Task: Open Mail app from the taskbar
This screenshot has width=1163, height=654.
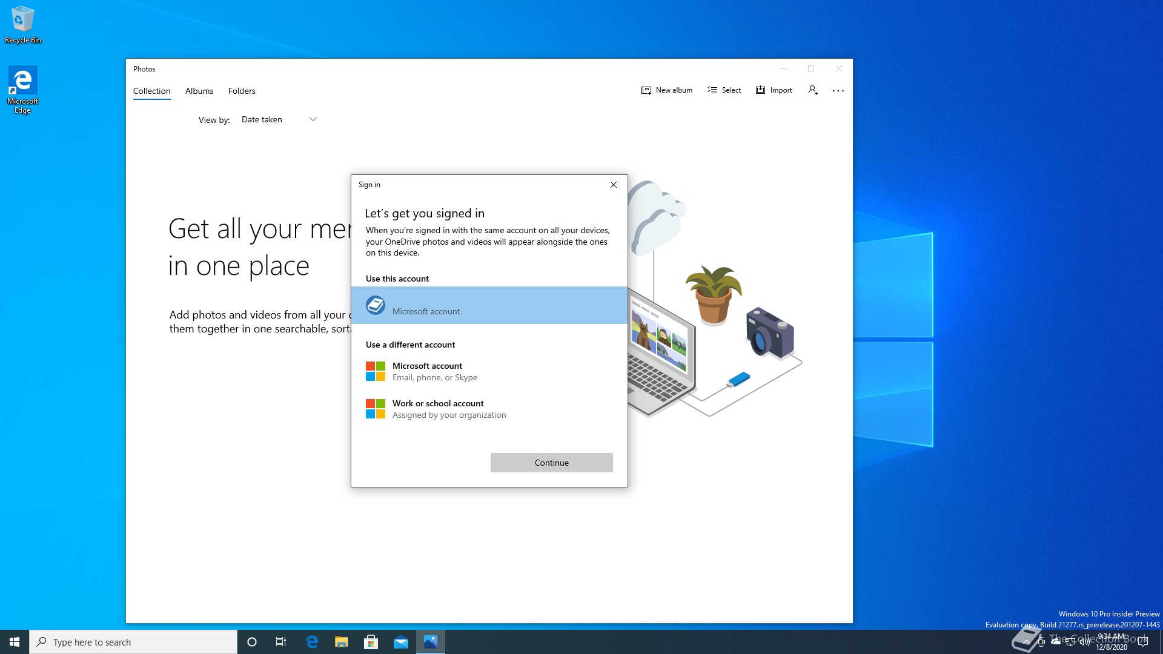Action: pyautogui.click(x=401, y=642)
